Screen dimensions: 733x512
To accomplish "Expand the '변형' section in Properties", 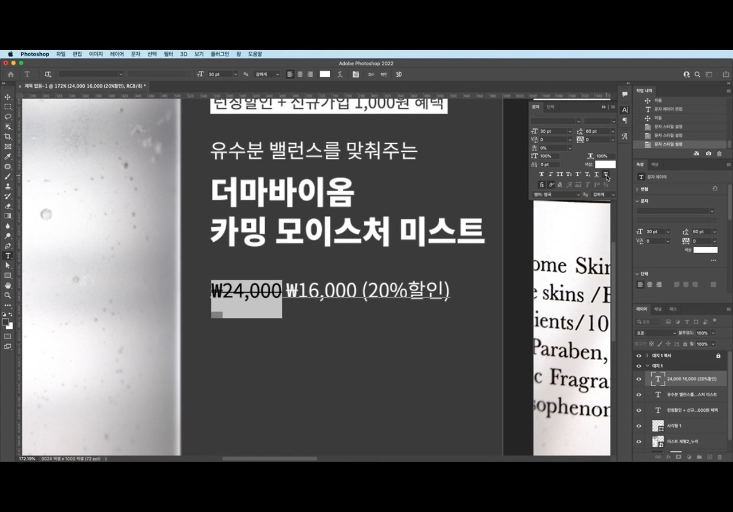I will coord(637,189).
